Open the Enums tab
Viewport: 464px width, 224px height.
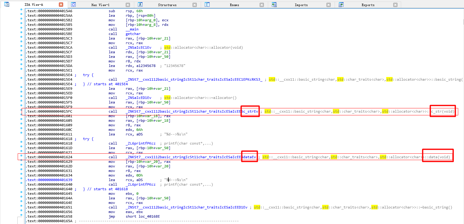(x=234, y=5)
